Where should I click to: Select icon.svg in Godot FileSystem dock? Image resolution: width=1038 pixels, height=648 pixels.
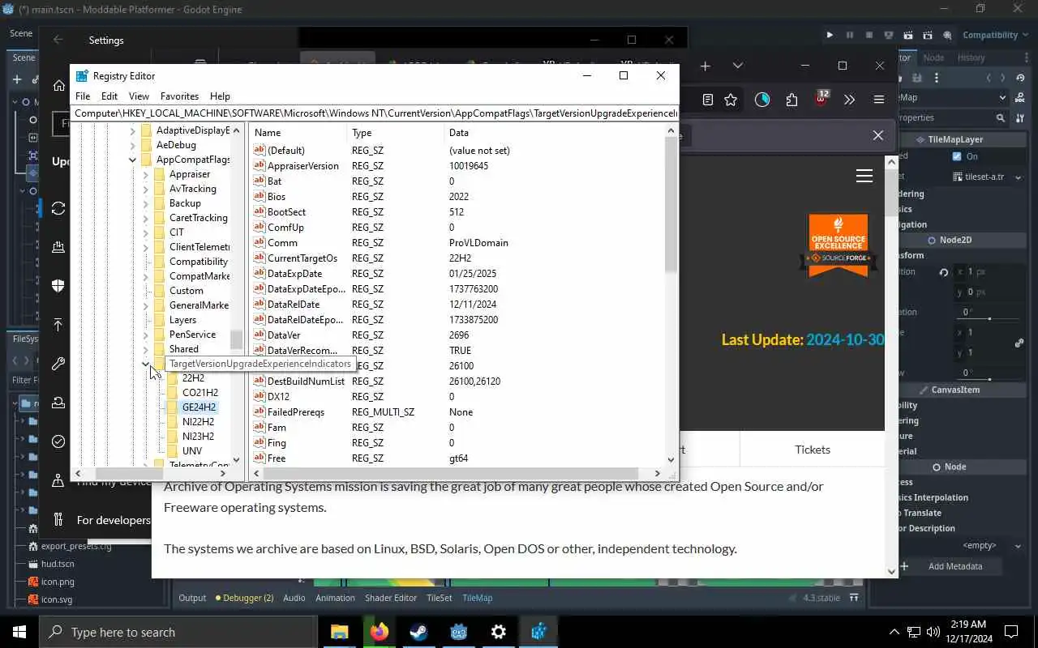tap(57, 599)
